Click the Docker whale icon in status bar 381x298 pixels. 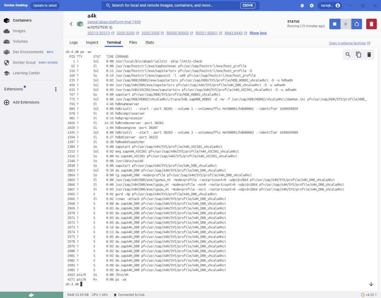point(31,295)
